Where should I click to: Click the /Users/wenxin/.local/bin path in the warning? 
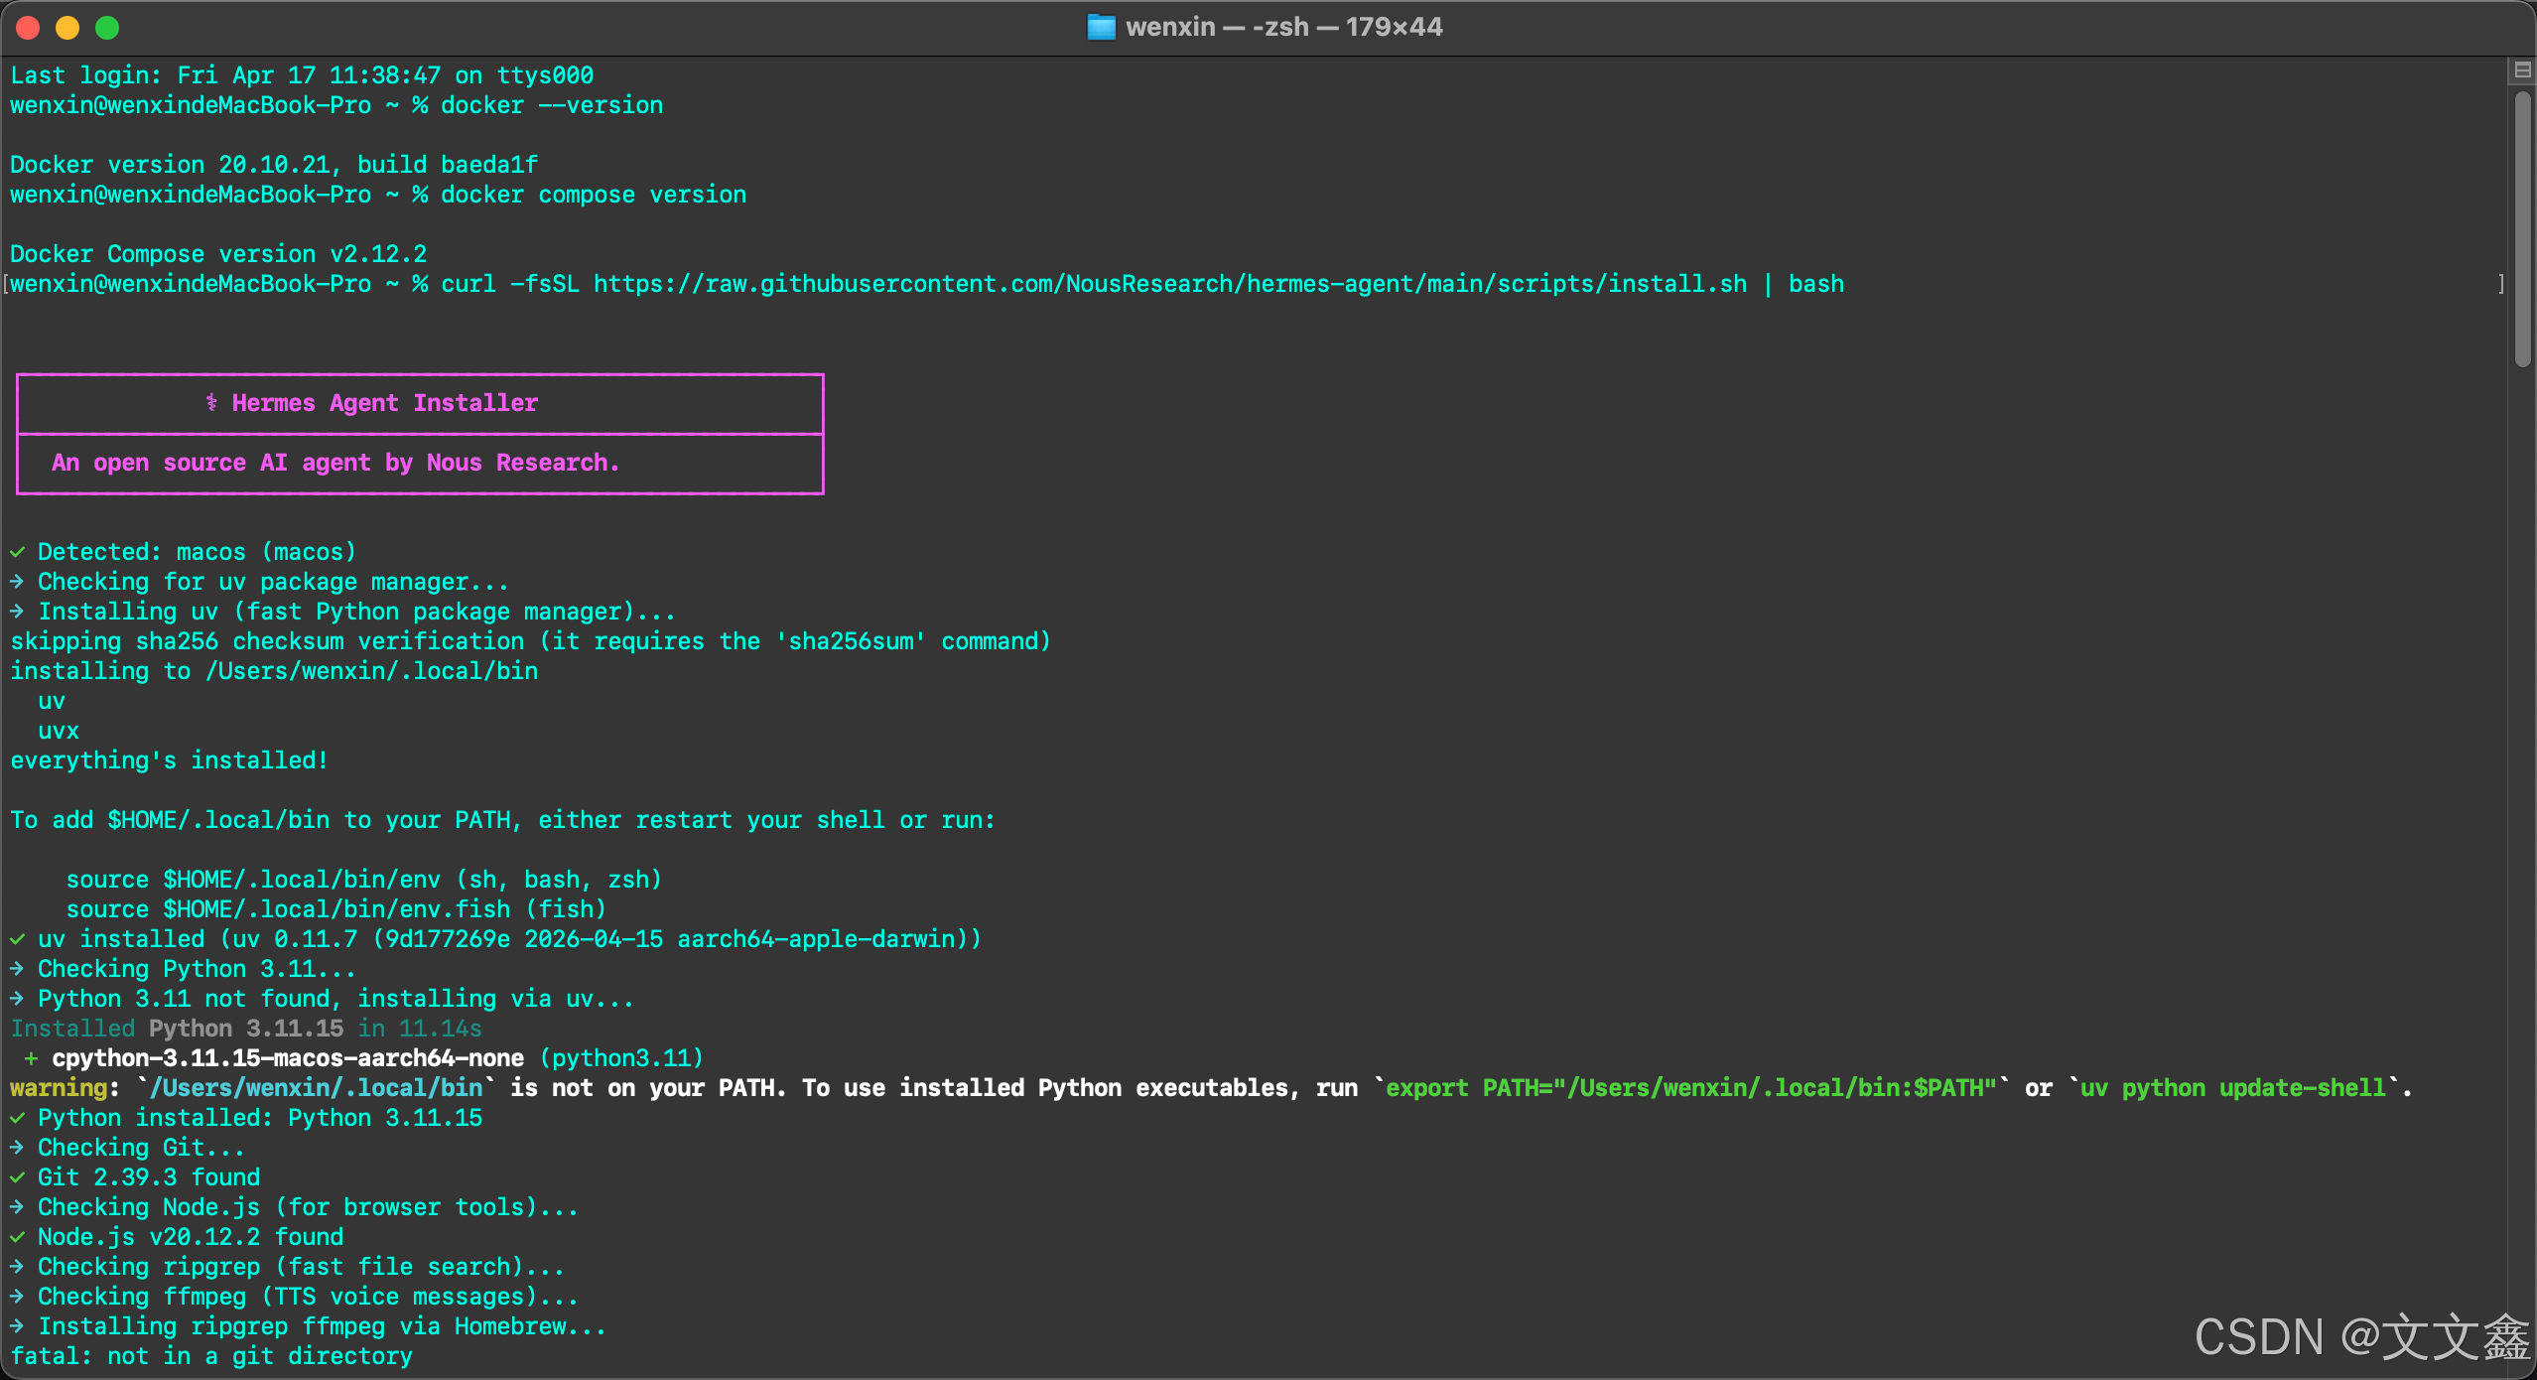tap(317, 1088)
